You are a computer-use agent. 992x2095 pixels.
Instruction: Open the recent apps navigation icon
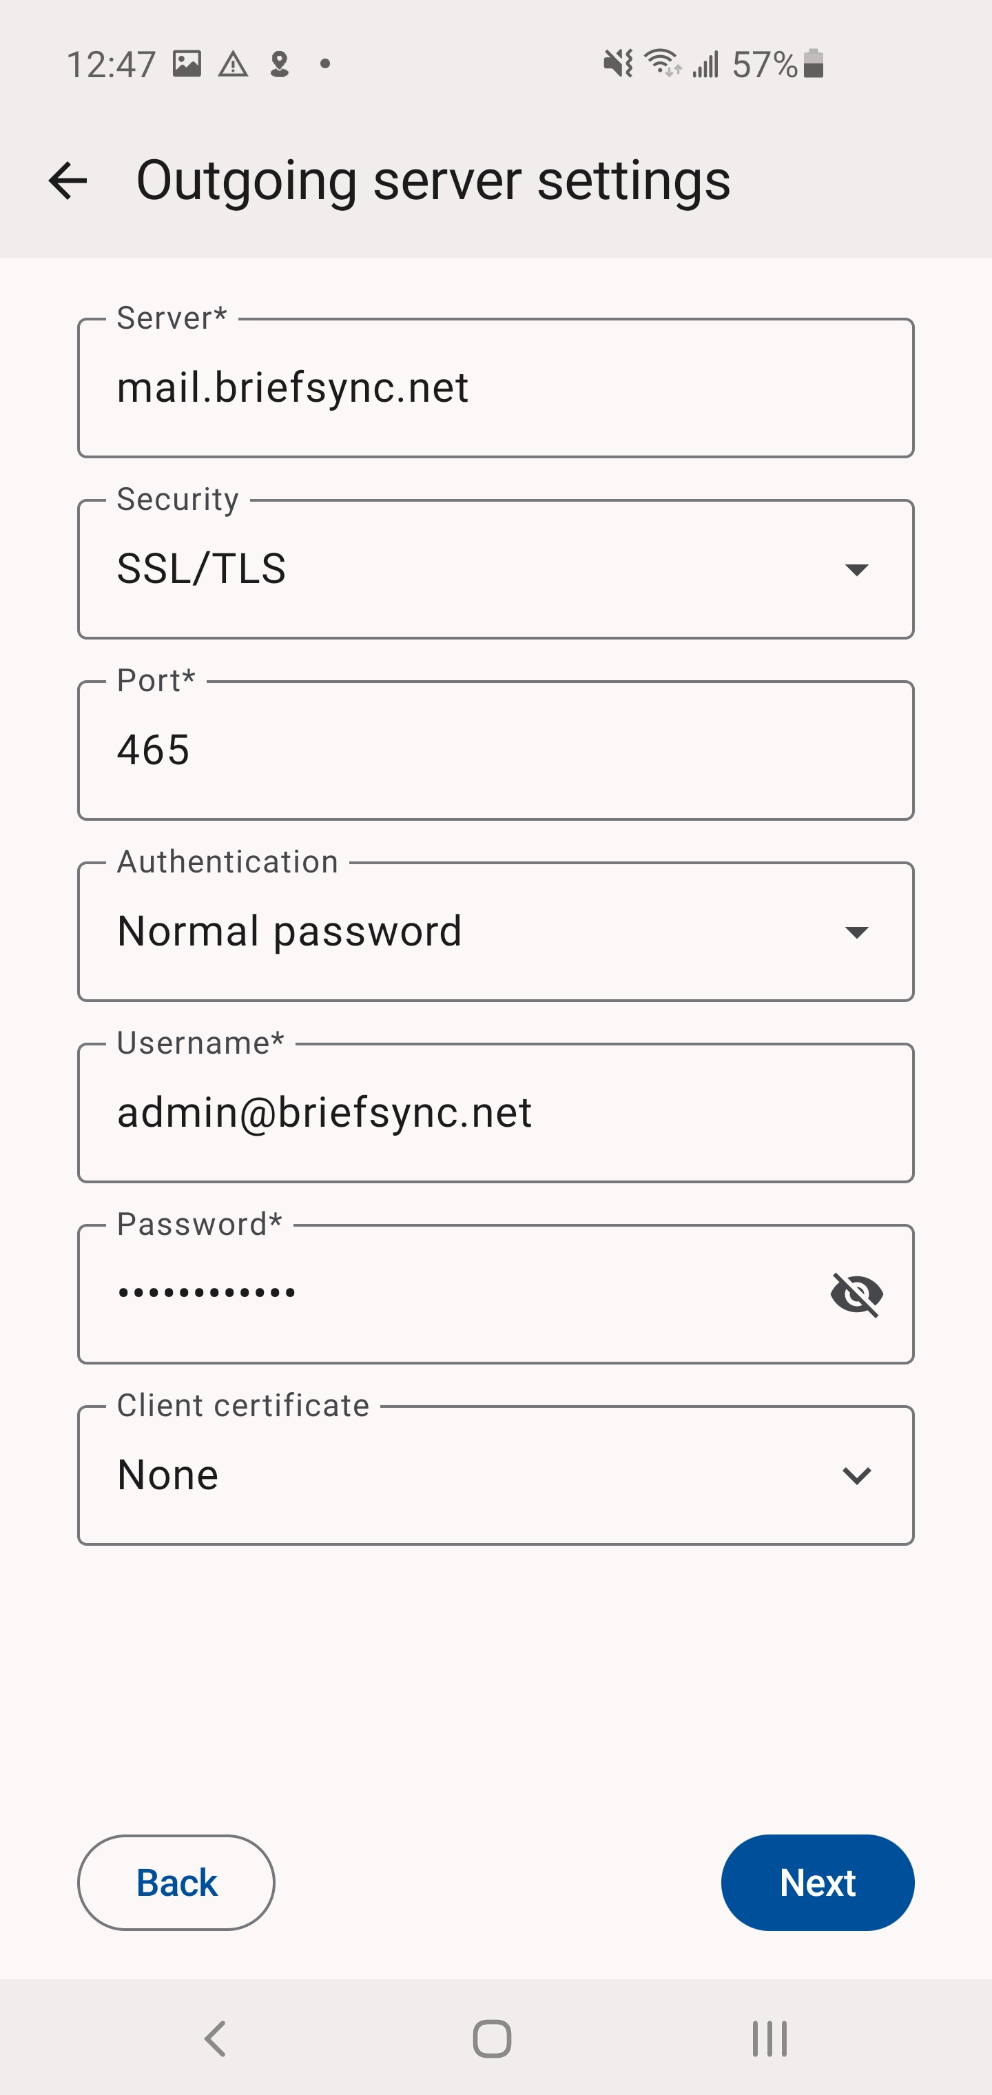(769, 2038)
